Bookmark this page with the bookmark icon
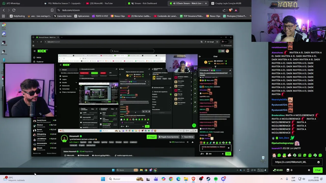The image size is (326, 183). 52,10
